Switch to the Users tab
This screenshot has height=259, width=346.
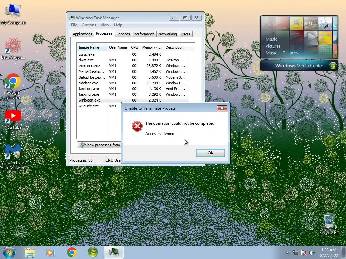(186, 34)
